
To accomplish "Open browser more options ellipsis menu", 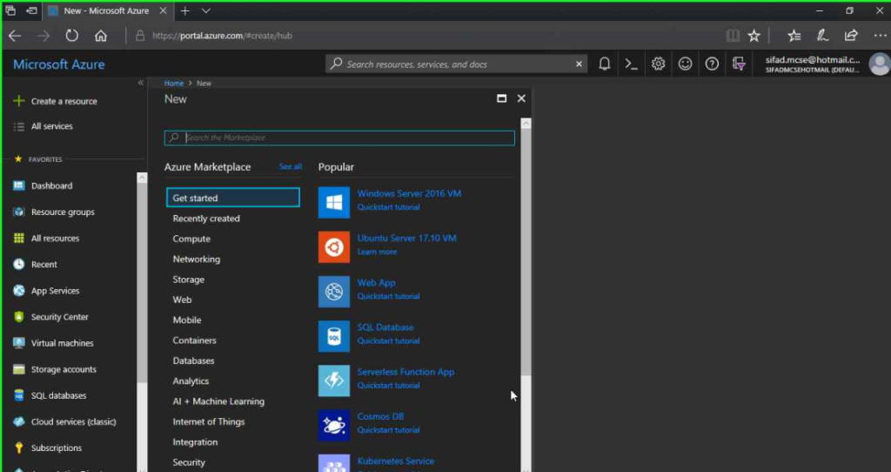I will tap(880, 35).
